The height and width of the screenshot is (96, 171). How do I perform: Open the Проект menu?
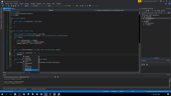pyautogui.click(x=16, y=3)
